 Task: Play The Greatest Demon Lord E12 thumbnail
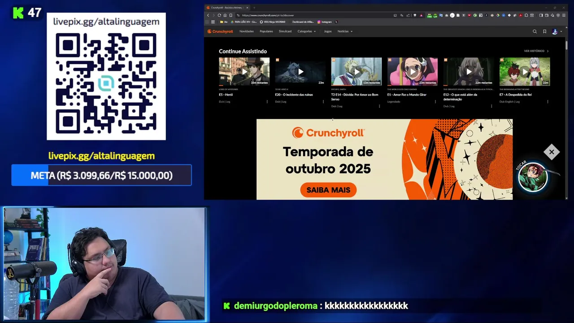click(469, 71)
